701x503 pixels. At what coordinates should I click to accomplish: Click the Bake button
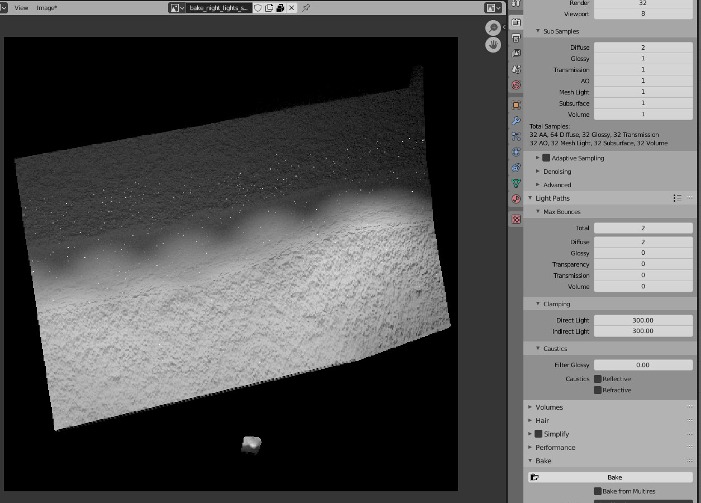(x=611, y=477)
